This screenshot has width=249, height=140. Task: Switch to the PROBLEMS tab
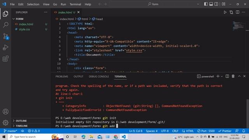[62, 77]
